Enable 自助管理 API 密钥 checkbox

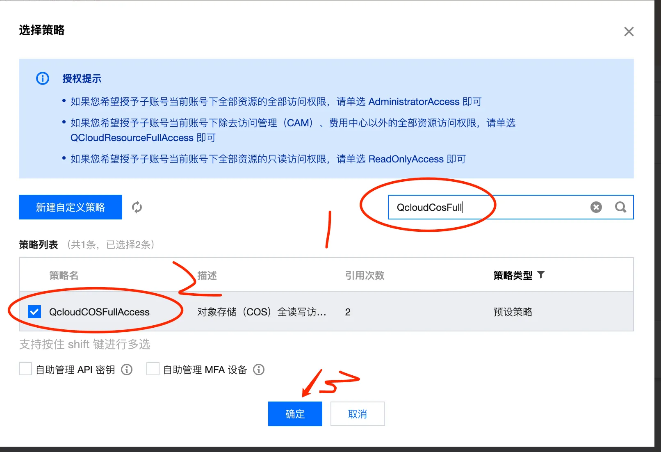click(25, 369)
